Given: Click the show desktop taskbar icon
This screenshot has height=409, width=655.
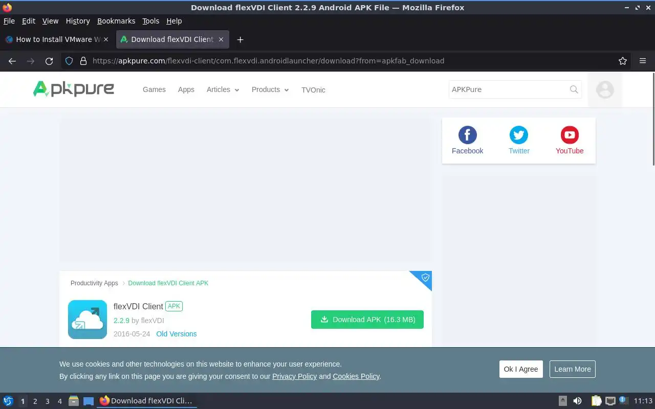Looking at the screenshot, I should coord(89,401).
